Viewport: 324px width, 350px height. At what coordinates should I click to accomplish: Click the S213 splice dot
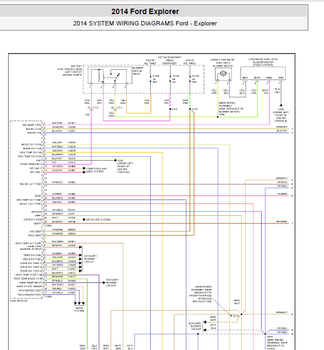(190, 109)
